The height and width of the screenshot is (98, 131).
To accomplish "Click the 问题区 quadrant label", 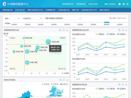I will [13, 38].
